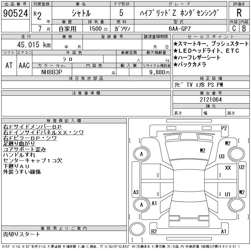Click inspector note 右FインサイドパネルXX・シワ

tap(43, 132)
